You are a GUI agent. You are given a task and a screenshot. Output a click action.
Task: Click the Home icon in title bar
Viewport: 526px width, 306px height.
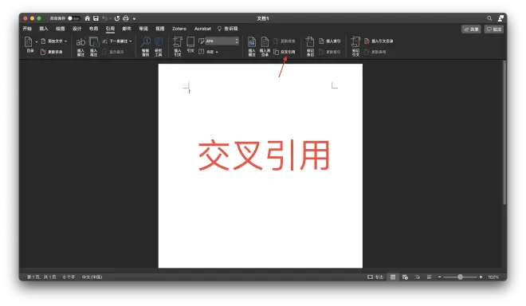(87, 18)
